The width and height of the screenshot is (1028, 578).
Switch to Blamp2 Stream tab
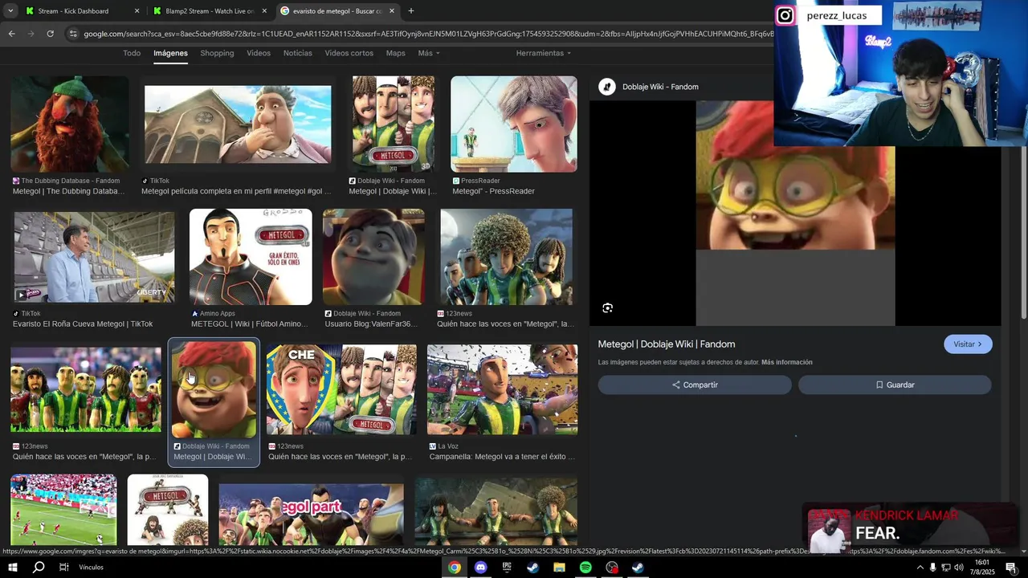click(x=210, y=11)
